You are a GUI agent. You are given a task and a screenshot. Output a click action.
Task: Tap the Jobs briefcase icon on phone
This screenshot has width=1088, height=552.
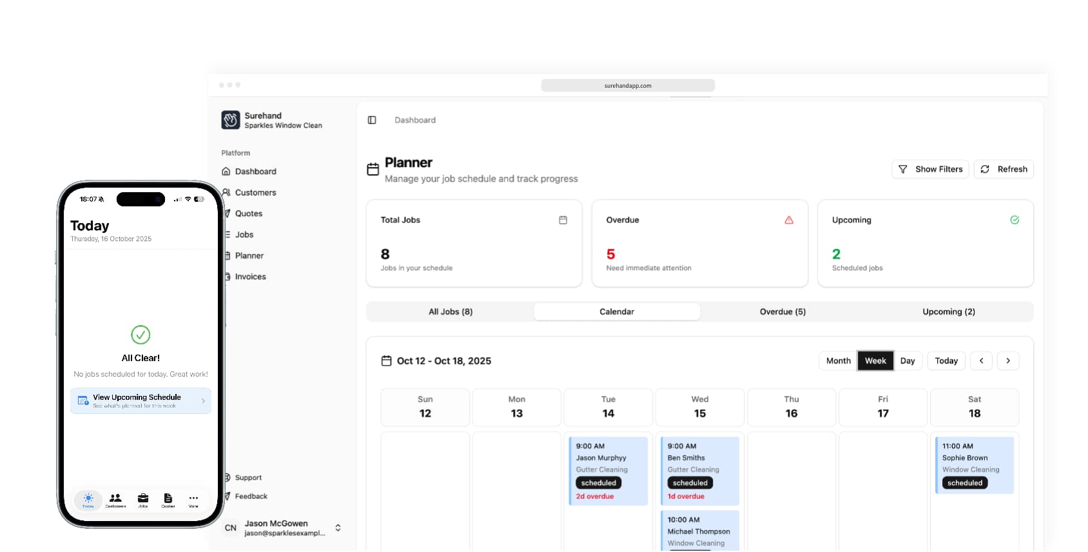tap(143, 500)
